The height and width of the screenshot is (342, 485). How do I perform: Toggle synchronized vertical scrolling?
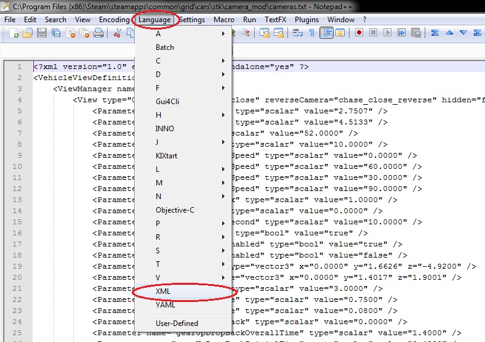click(x=265, y=33)
